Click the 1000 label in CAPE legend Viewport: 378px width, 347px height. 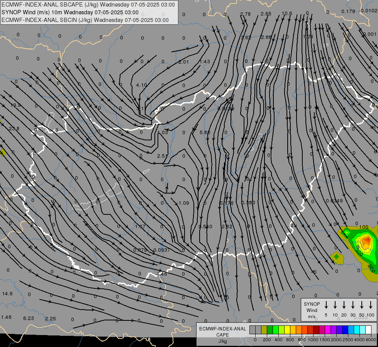(x=313, y=340)
